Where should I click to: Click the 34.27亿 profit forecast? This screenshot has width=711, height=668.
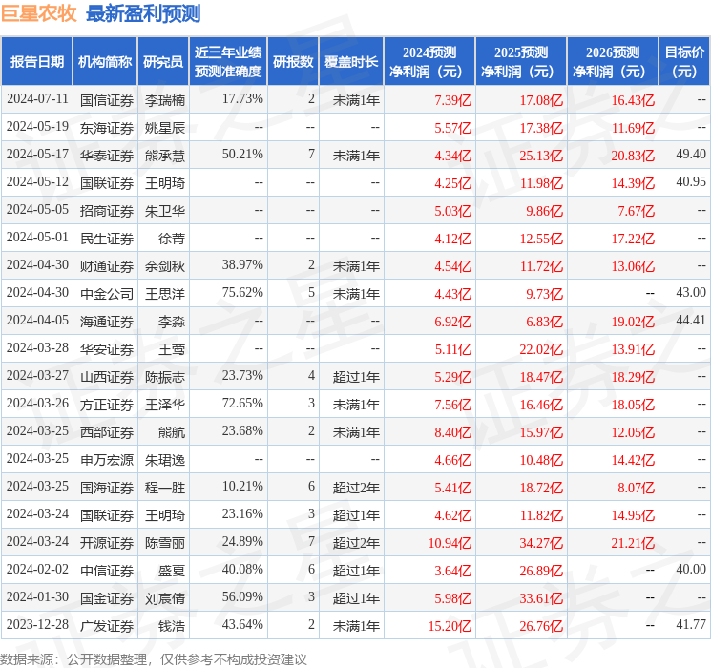(x=541, y=543)
